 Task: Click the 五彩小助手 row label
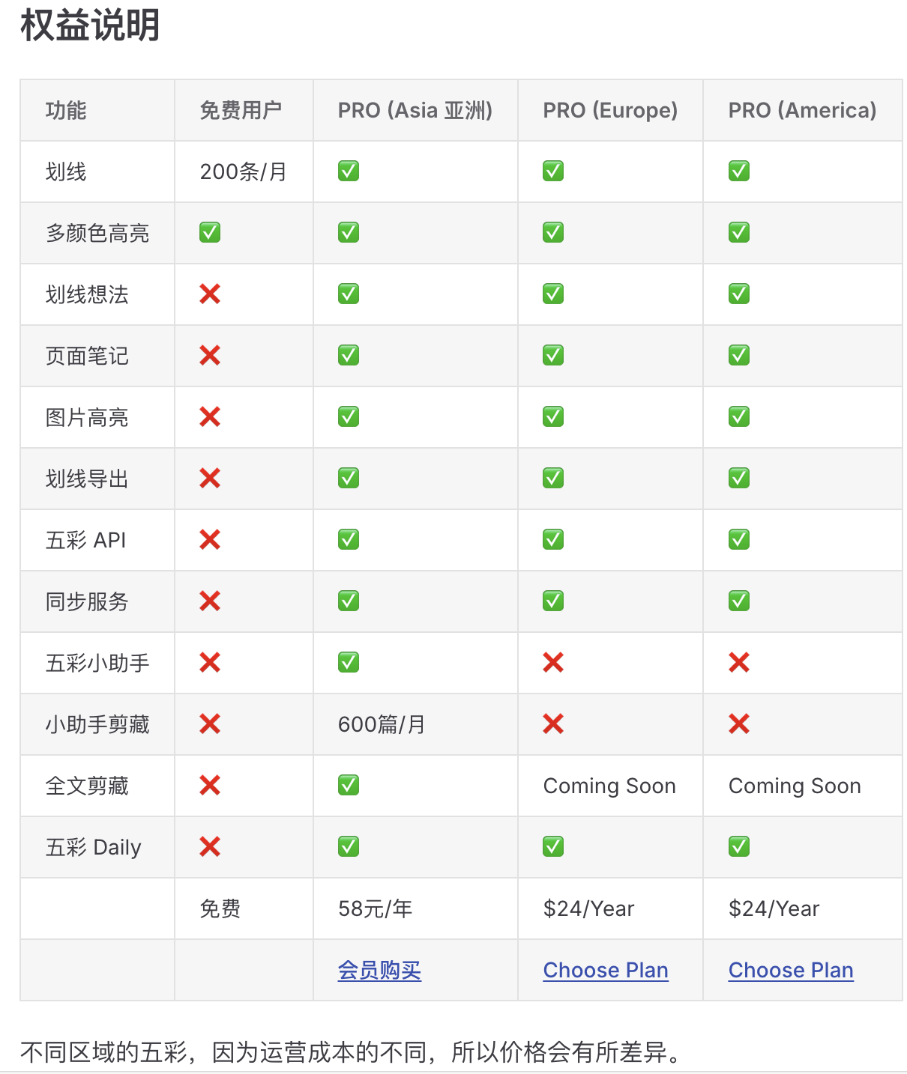coord(97,664)
